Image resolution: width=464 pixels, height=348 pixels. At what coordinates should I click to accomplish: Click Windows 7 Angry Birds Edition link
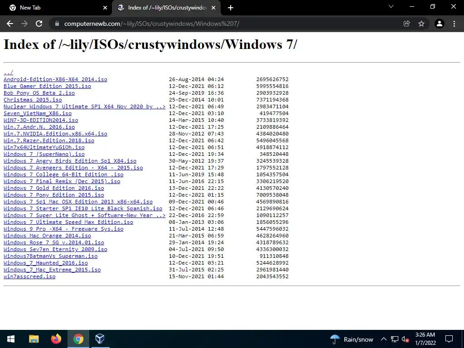[70, 161]
